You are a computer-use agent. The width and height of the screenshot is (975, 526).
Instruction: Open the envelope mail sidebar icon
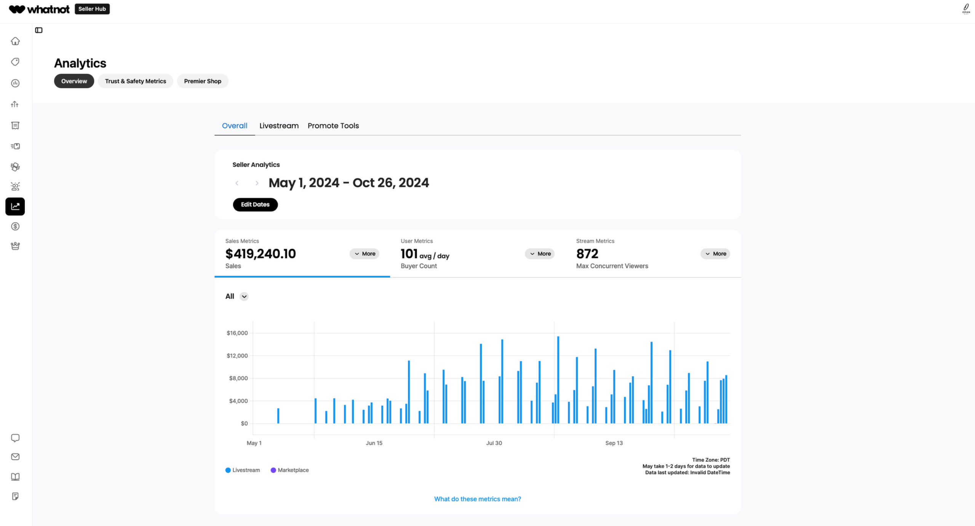click(15, 457)
